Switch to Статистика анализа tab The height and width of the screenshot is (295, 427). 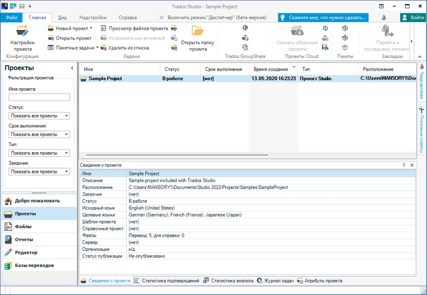coord(228,281)
